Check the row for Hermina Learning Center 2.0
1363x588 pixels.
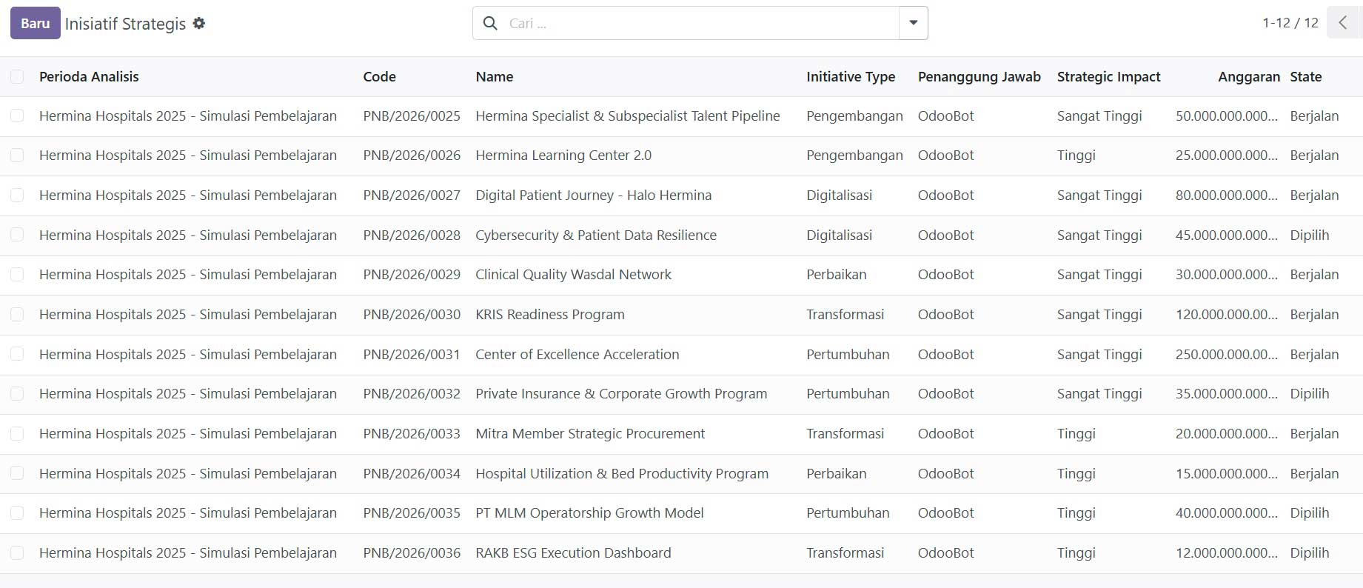pyautogui.click(x=17, y=155)
